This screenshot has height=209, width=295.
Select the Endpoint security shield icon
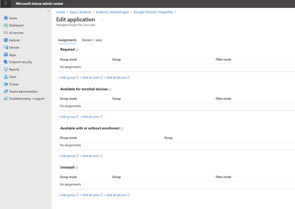6,62
